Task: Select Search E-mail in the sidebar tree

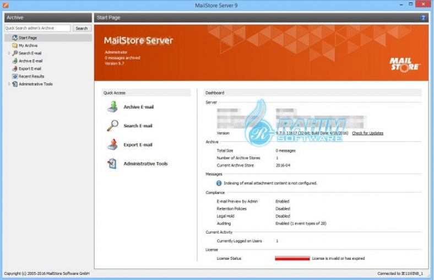Action: coord(30,53)
